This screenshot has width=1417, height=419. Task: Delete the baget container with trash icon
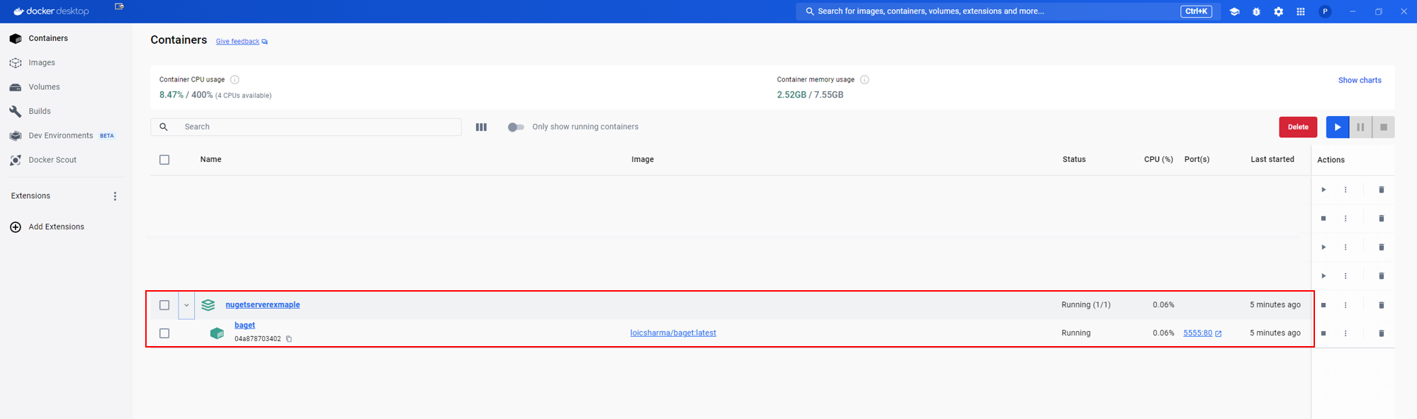(1381, 333)
